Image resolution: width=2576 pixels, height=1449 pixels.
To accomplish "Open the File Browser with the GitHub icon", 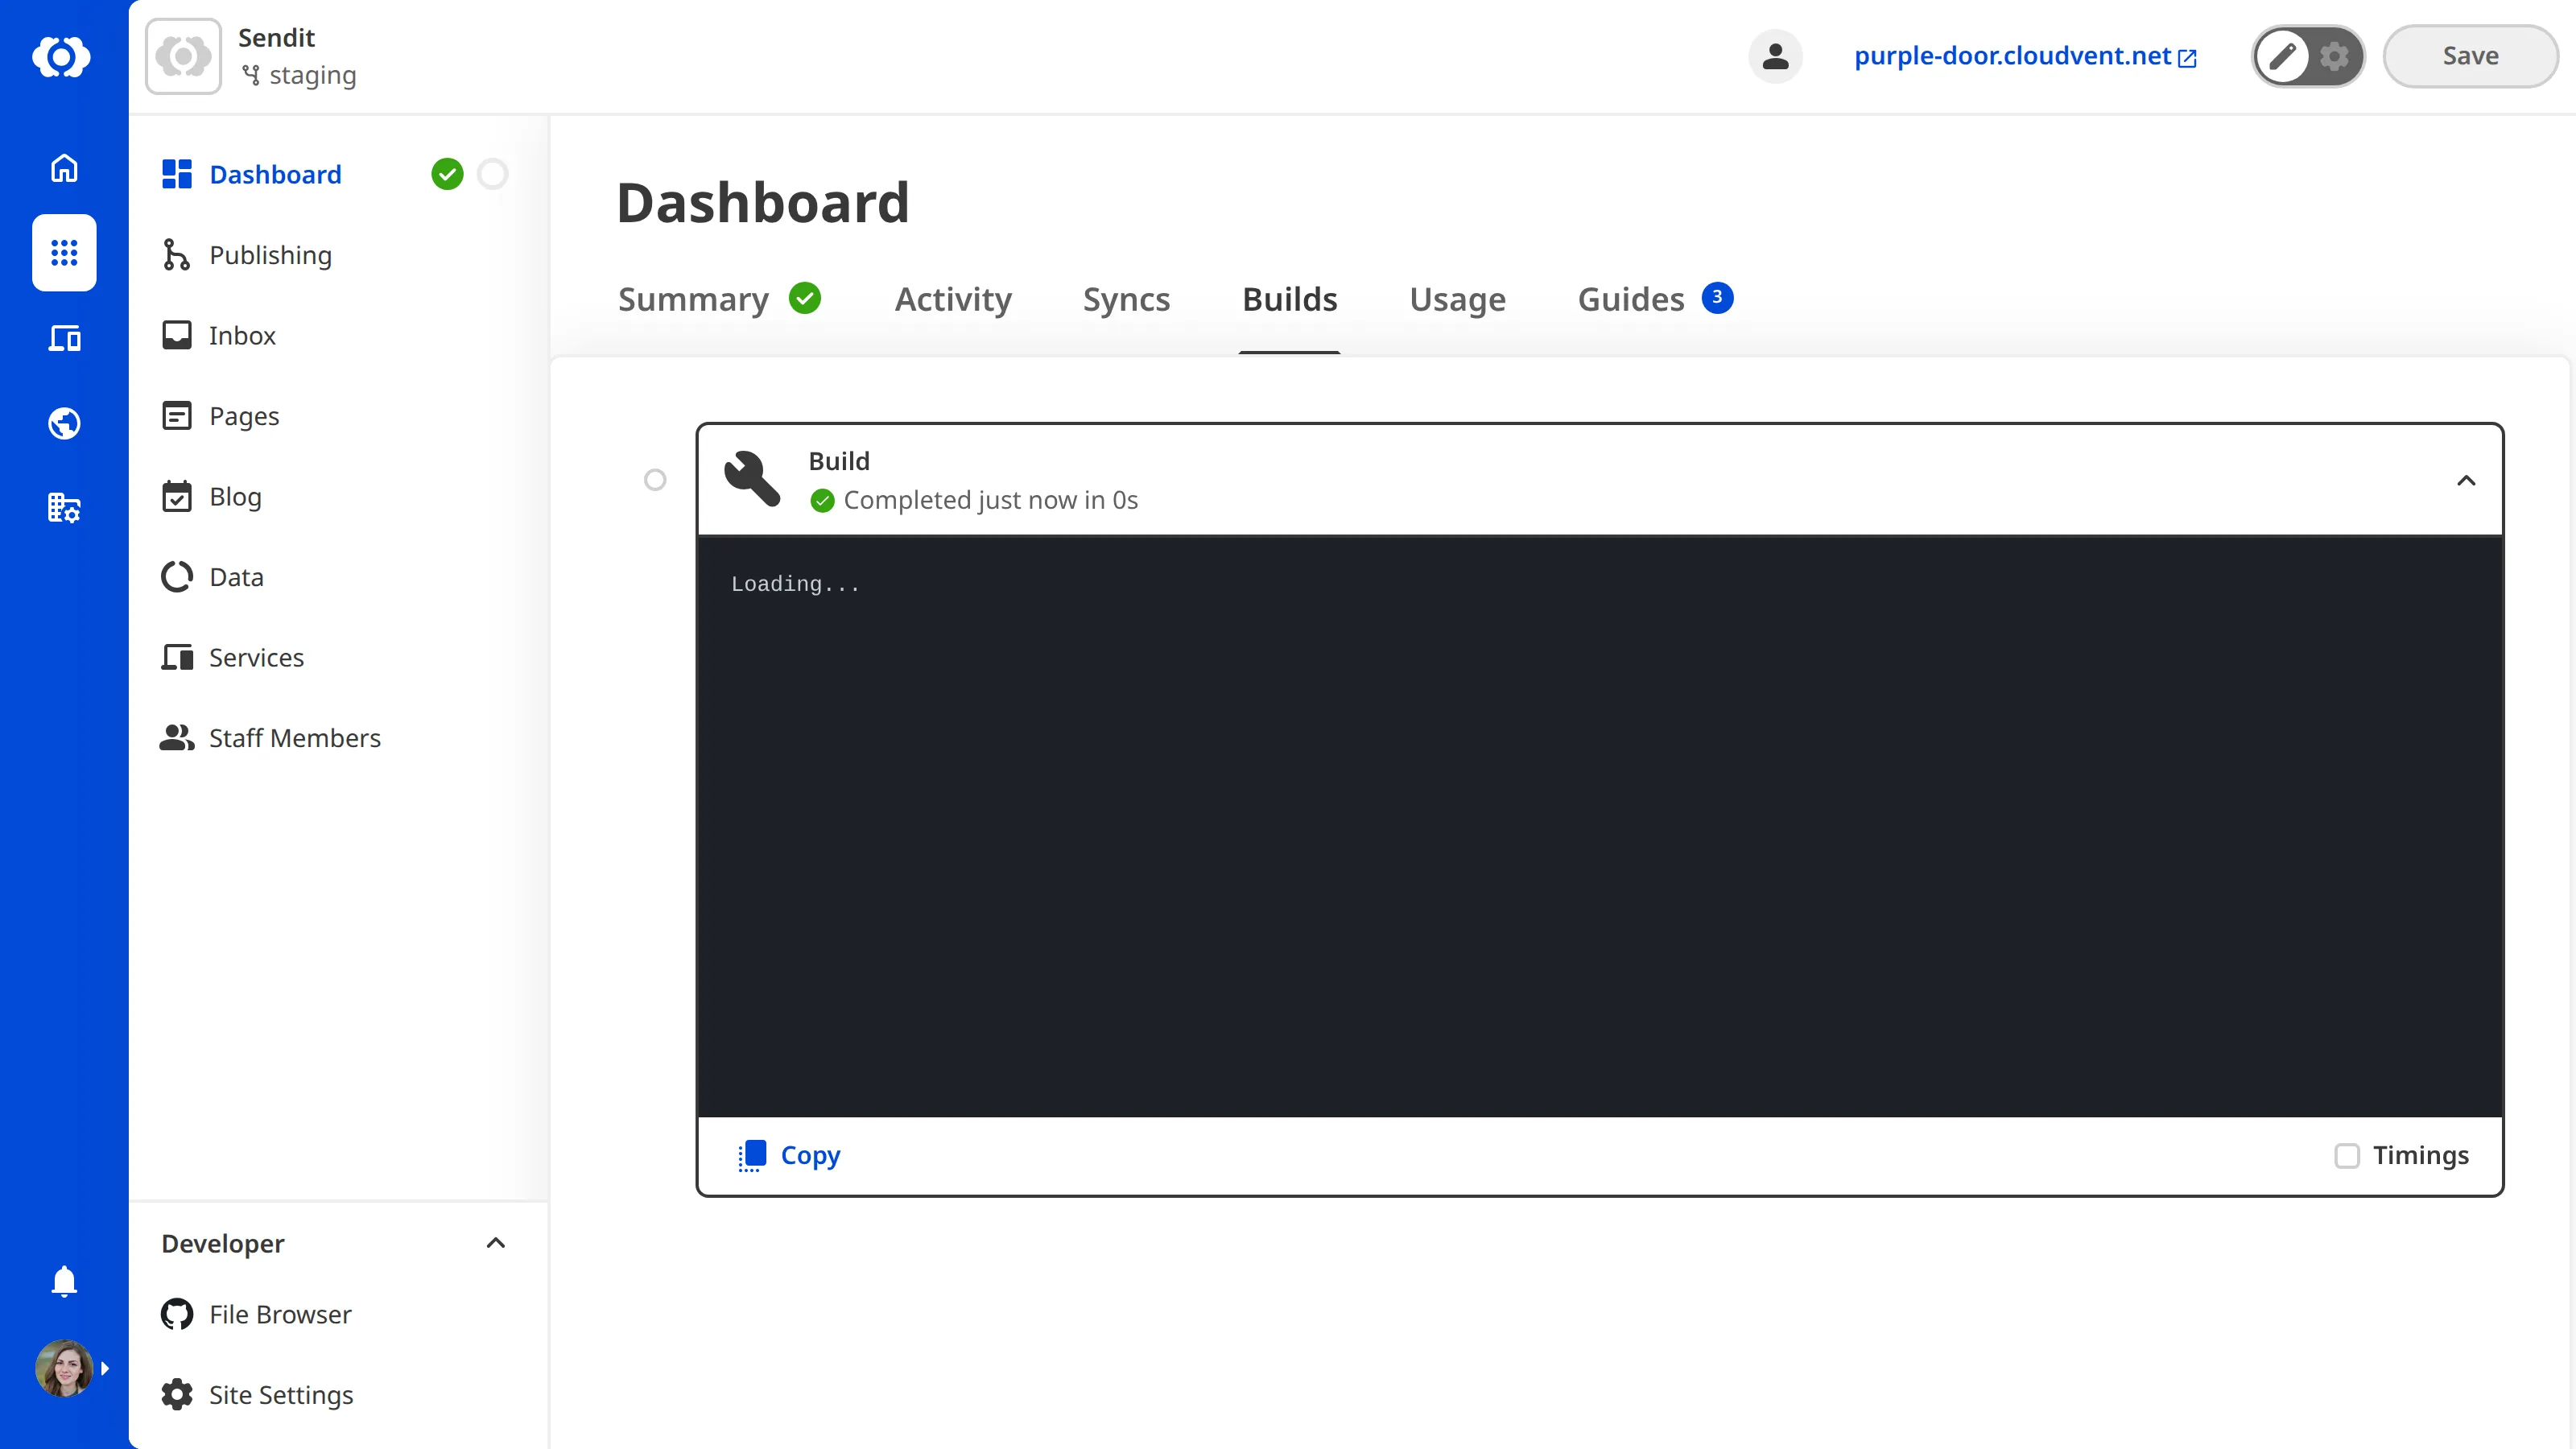I will 280,1314.
